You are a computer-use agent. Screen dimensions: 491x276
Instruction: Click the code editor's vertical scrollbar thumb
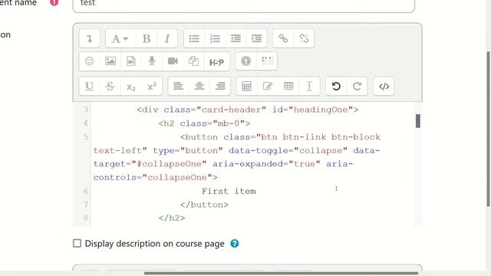(417, 121)
